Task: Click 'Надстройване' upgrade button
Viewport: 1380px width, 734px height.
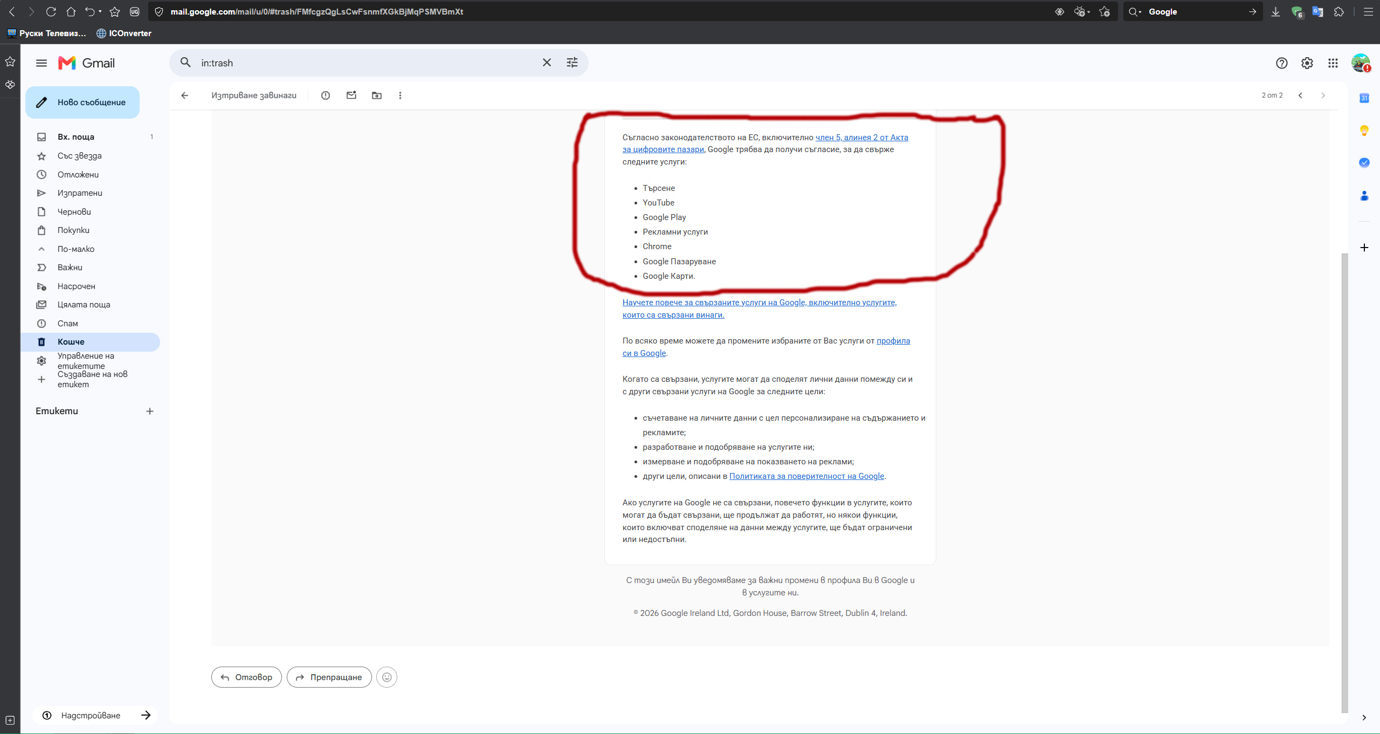Action: click(x=95, y=716)
